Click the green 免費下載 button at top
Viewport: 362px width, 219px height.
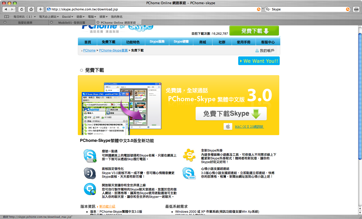pyautogui.click(x=254, y=31)
